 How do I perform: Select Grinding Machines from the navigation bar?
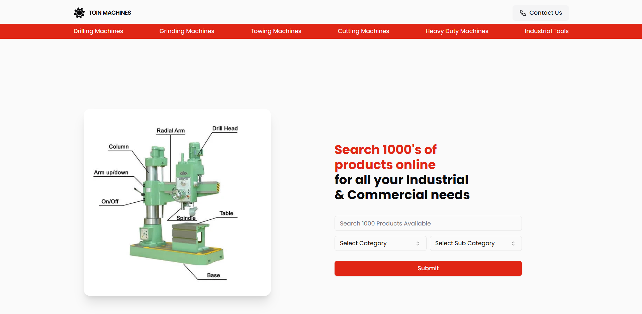pos(187,31)
